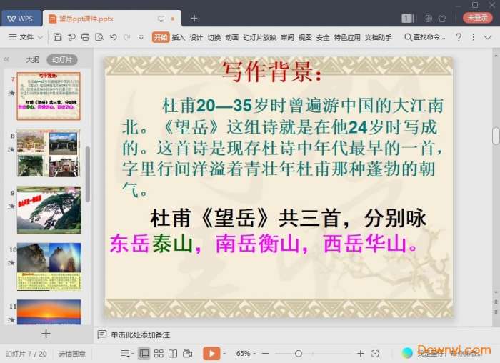Viewport: 500px width, 363px height.
Task: Start slideshow with orange play button
Action: [x=211, y=354]
